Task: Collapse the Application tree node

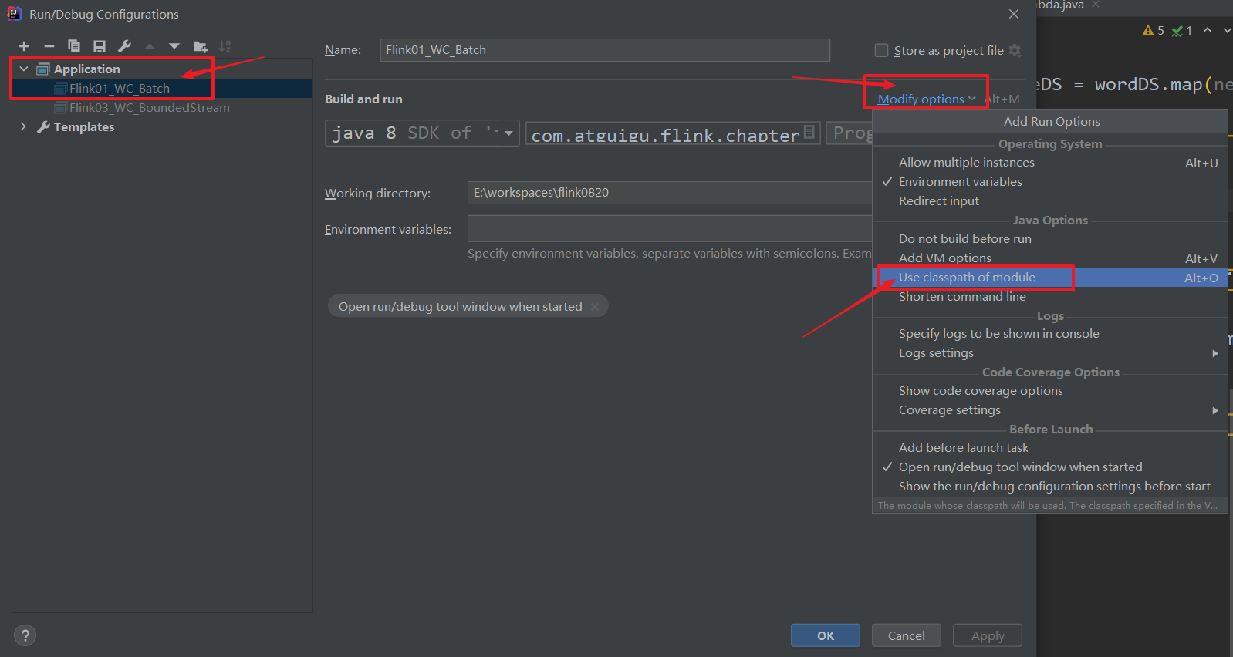Action: pos(24,69)
